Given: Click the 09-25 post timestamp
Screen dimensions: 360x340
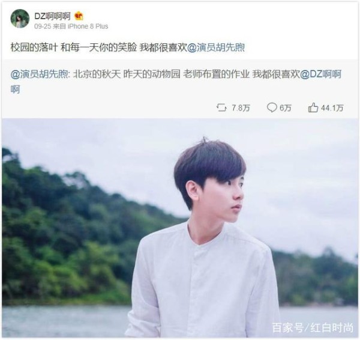Looking at the screenshot, I should click(x=43, y=26).
